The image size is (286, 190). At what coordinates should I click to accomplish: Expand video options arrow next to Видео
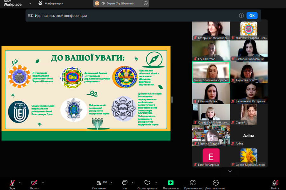click(43, 182)
